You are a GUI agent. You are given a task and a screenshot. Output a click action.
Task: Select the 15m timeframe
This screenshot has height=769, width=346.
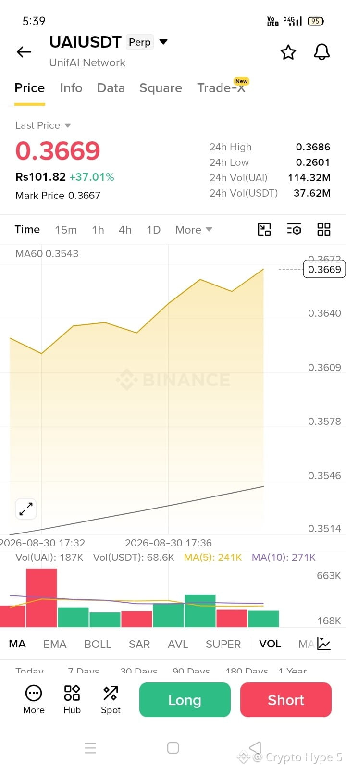tap(66, 230)
